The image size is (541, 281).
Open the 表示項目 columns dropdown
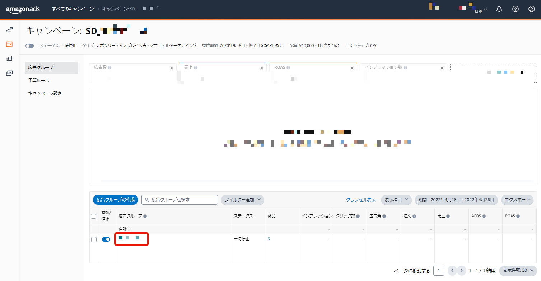tap(396, 200)
